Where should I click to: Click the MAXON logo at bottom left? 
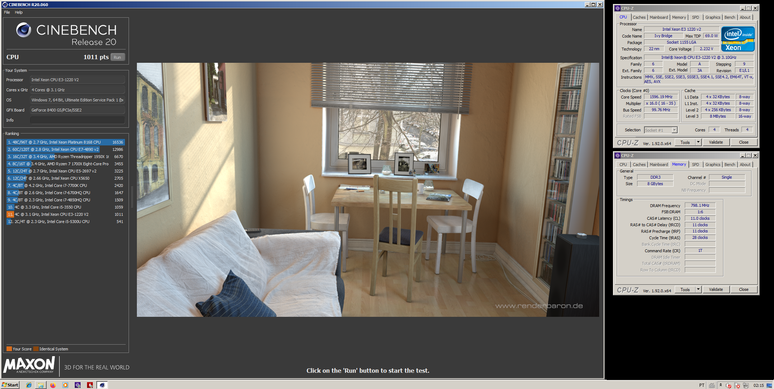[x=29, y=365]
